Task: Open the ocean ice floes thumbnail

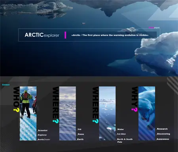Action: [107, 114]
